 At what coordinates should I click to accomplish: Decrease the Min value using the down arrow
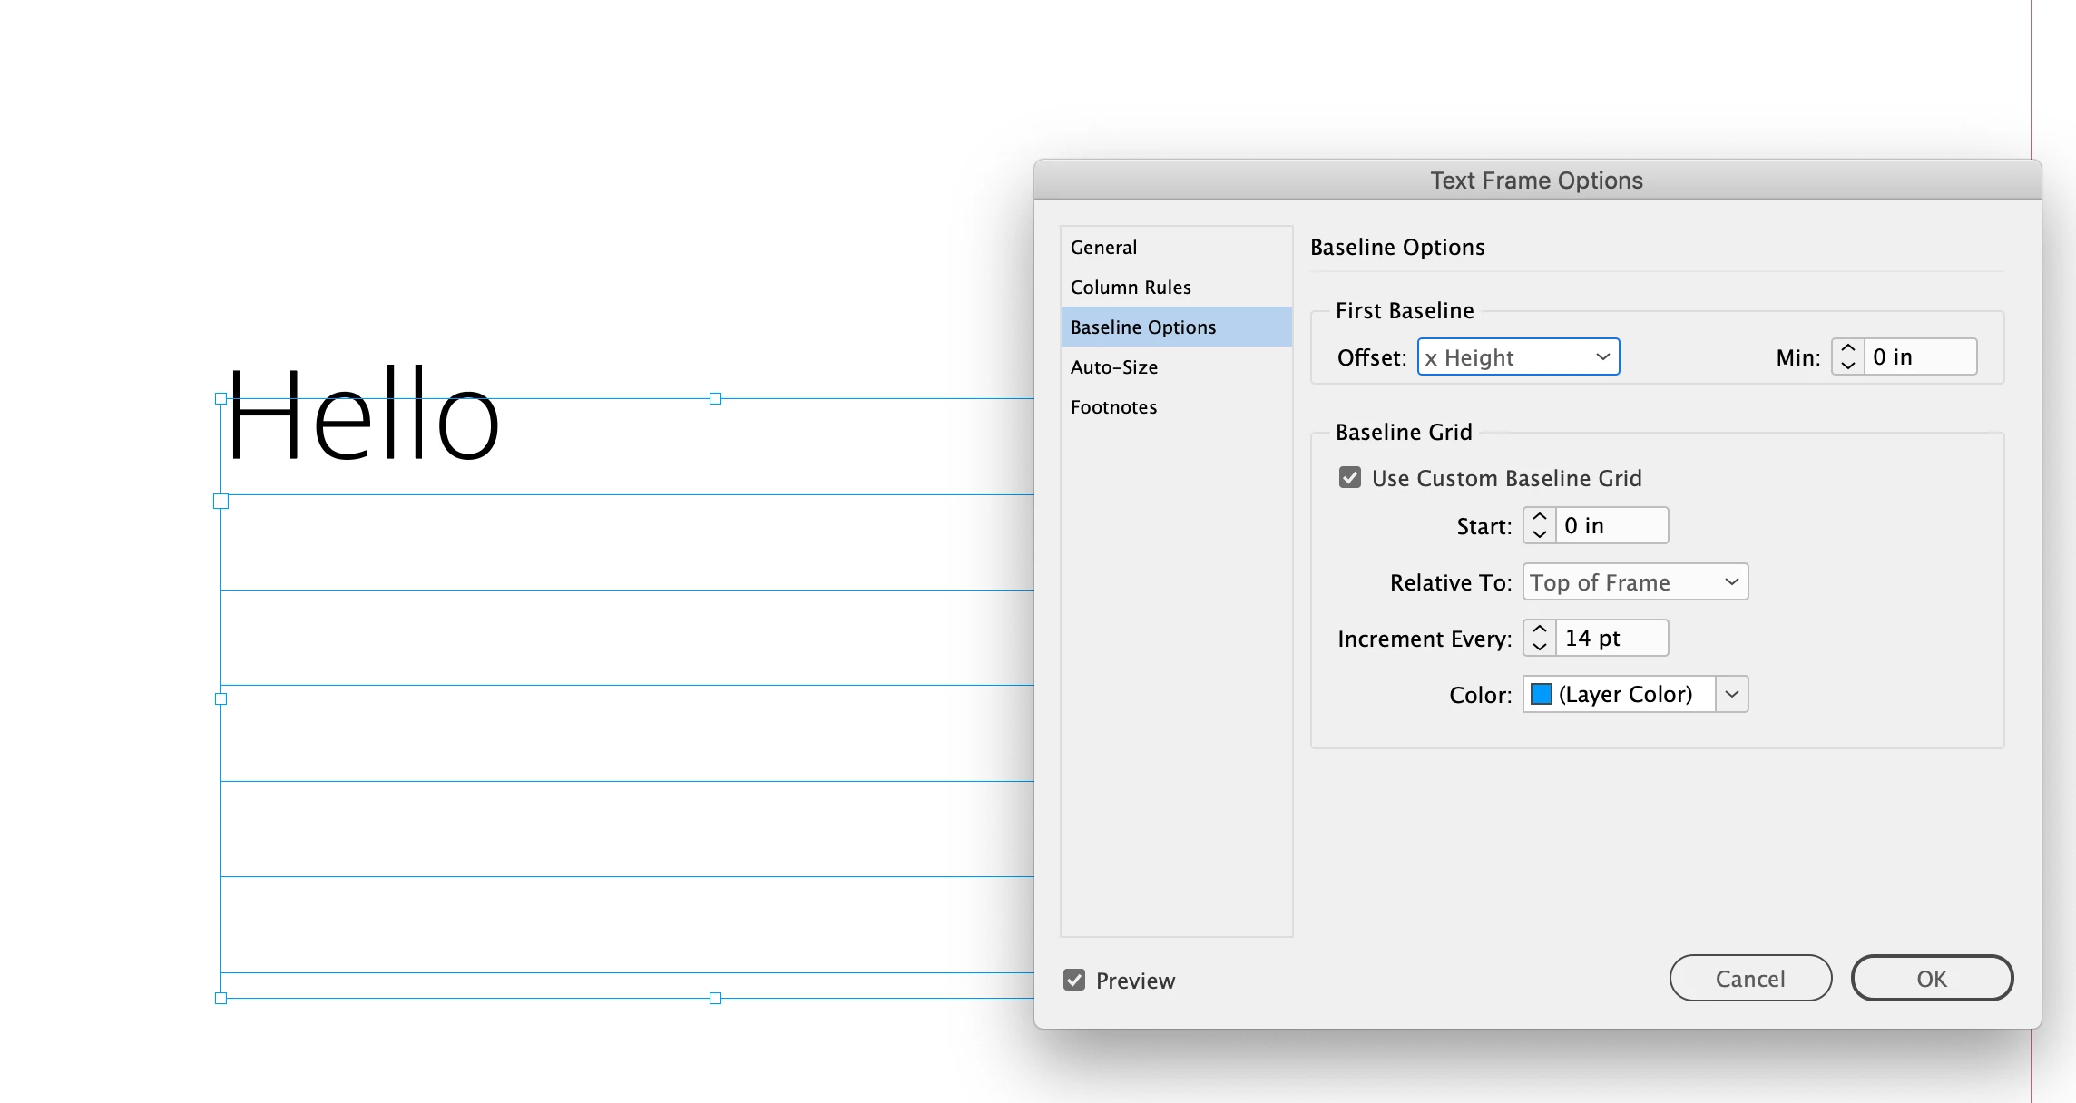pos(1847,366)
